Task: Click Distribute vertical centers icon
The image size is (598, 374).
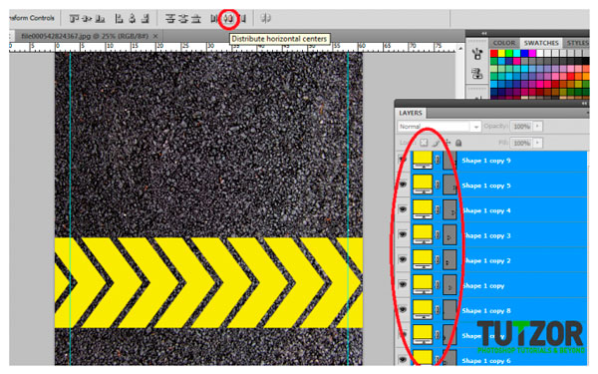Action: tap(183, 18)
